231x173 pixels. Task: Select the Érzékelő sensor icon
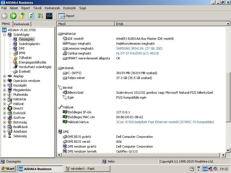(x=15, y=72)
